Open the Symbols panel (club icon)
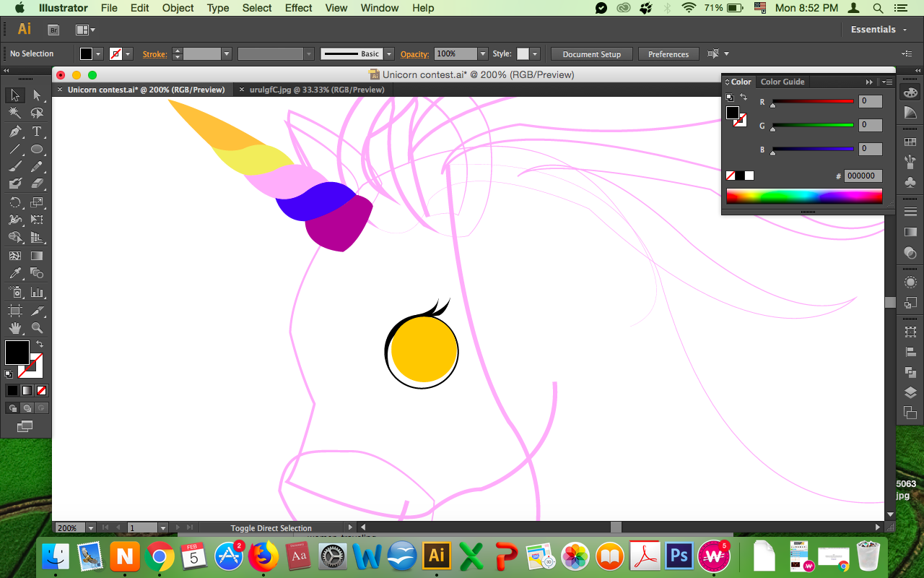 [x=910, y=182]
